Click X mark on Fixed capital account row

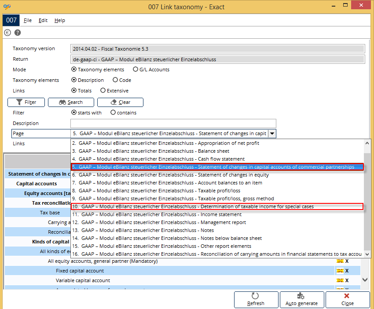pyautogui.click(x=347, y=271)
